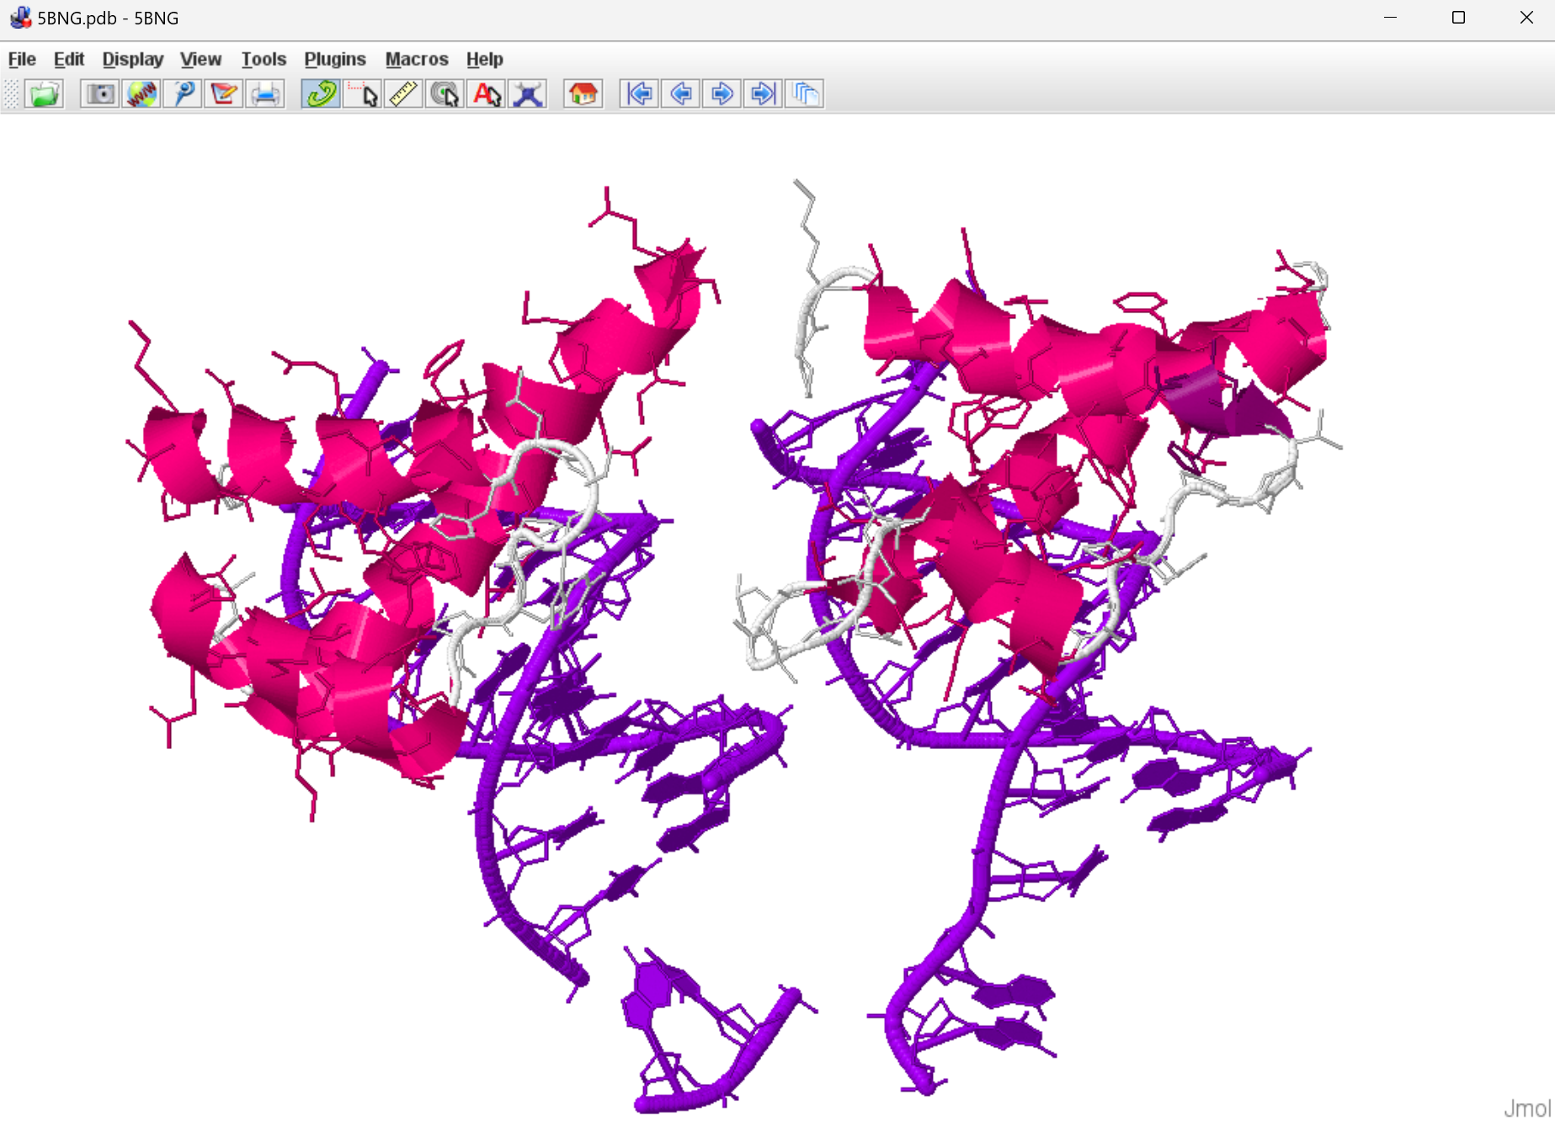This screenshot has height=1121, width=1555.
Task: Click the printer icon
Action: pyautogui.click(x=265, y=93)
